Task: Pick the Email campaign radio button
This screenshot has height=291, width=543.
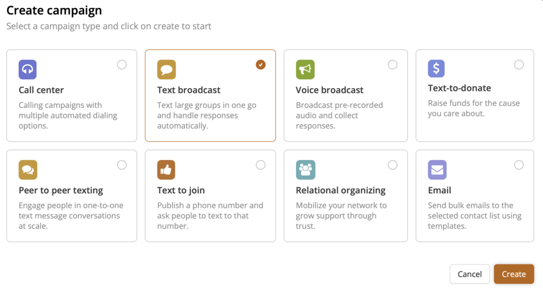Action: [x=519, y=165]
